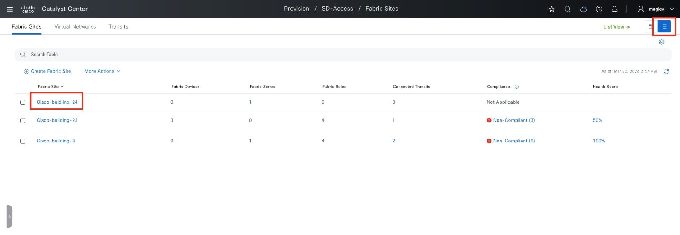Image resolution: width=680 pixels, height=235 pixels.
Task: Expand the More Actions dropdown
Action: click(x=103, y=71)
